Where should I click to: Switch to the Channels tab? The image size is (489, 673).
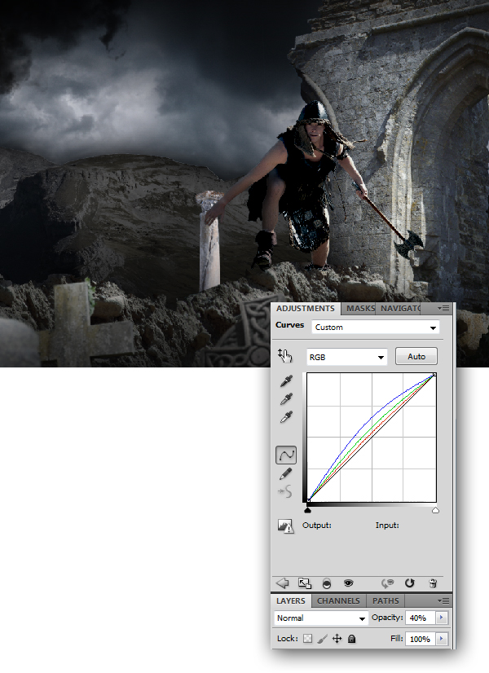(337, 601)
